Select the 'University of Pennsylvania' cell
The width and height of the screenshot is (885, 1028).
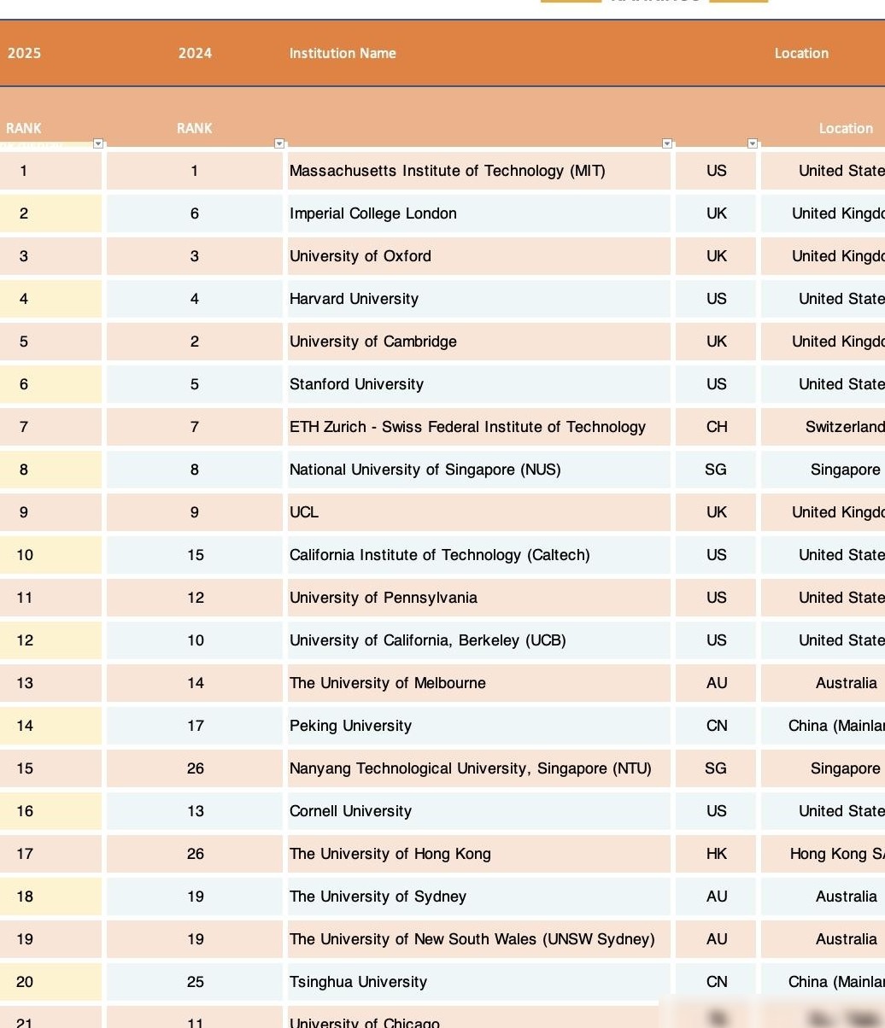479,598
